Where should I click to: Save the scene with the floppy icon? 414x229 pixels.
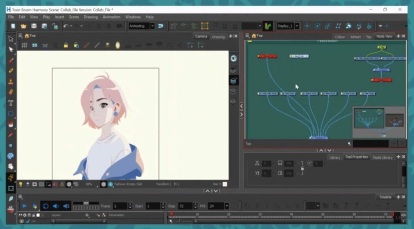click(34, 26)
